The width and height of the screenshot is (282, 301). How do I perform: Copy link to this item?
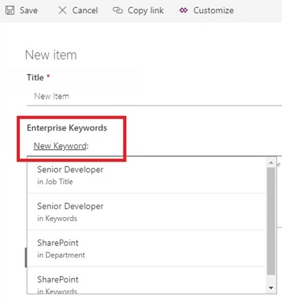[x=138, y=11]
